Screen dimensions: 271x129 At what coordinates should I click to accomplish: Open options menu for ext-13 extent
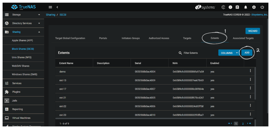click(x=250, y=79)
